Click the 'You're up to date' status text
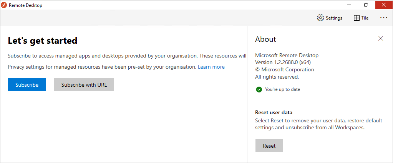The image size is (393, 163). 282,89
